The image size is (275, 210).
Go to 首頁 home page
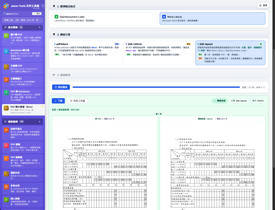pos(263,5)
